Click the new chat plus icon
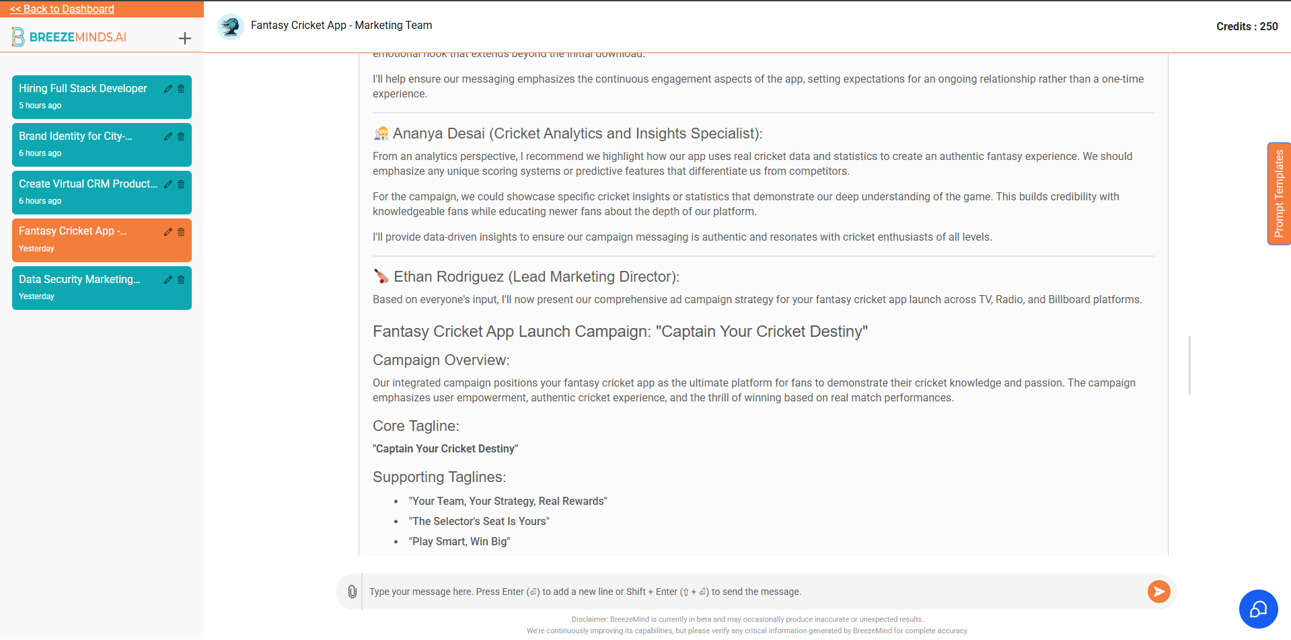Viewport: 1291px width, 640px height. tap(185, 38)
